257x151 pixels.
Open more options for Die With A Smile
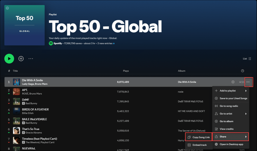[248, 82]
